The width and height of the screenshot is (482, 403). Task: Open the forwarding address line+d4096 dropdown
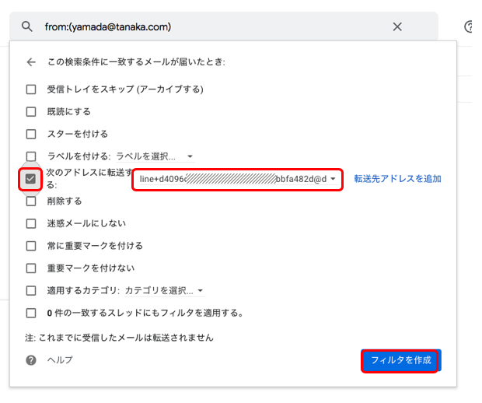[238, 179]
